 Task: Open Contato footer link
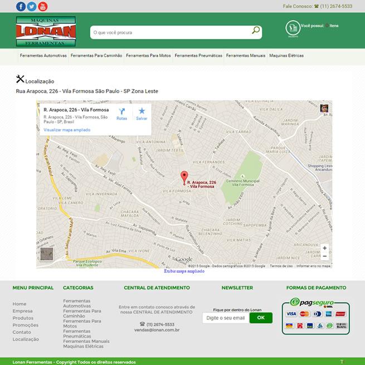click(22, 332)
